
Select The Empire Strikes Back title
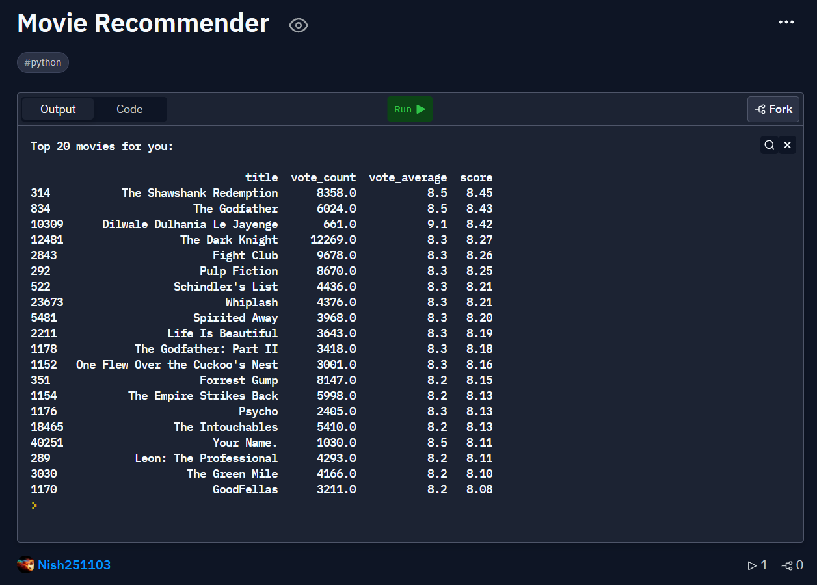coord(203,396)
